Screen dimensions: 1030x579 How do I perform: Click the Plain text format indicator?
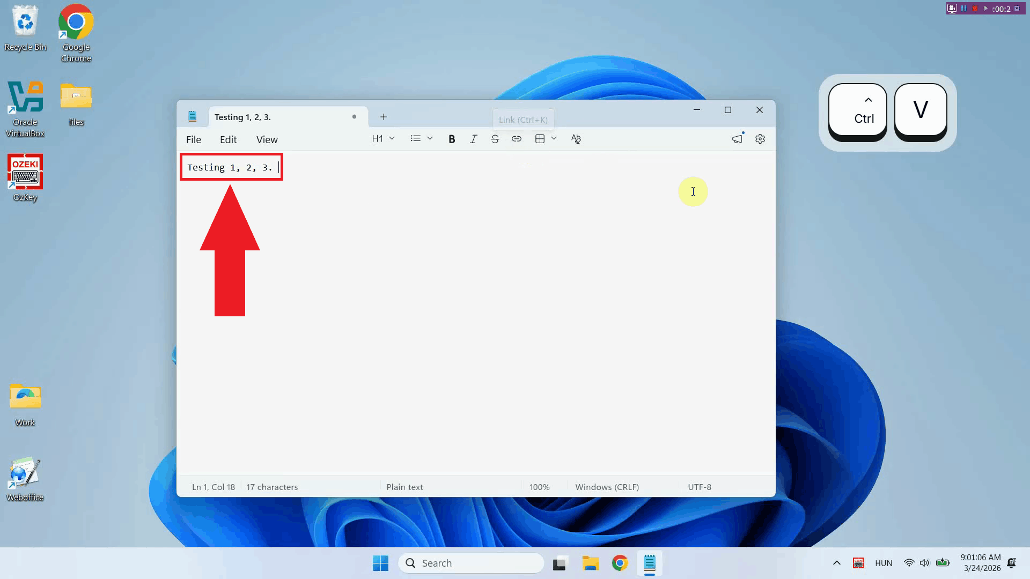tap(404, 487)
